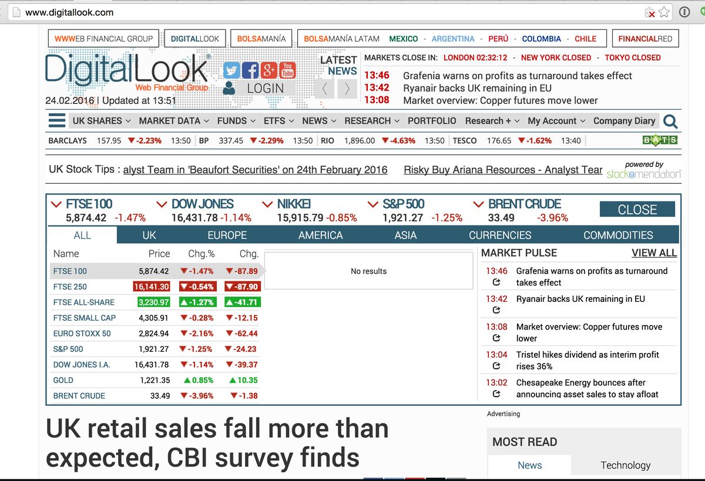Switch to the EUROPE markets tab
This screenshot has height=481, width=705.
point(227,235)
